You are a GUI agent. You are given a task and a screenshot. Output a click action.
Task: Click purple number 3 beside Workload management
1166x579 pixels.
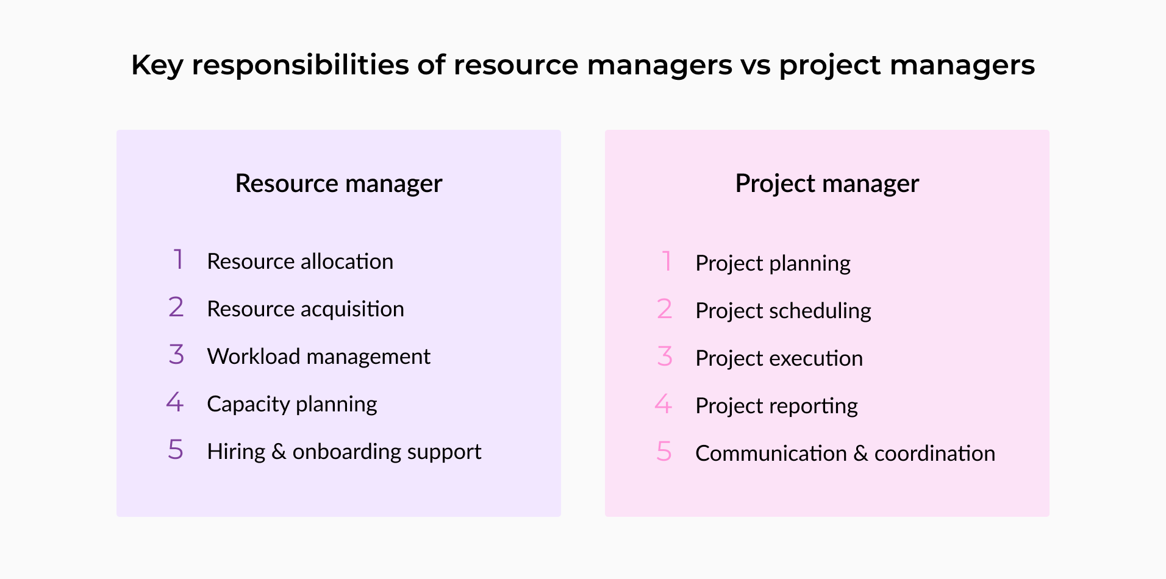[176, 354]
